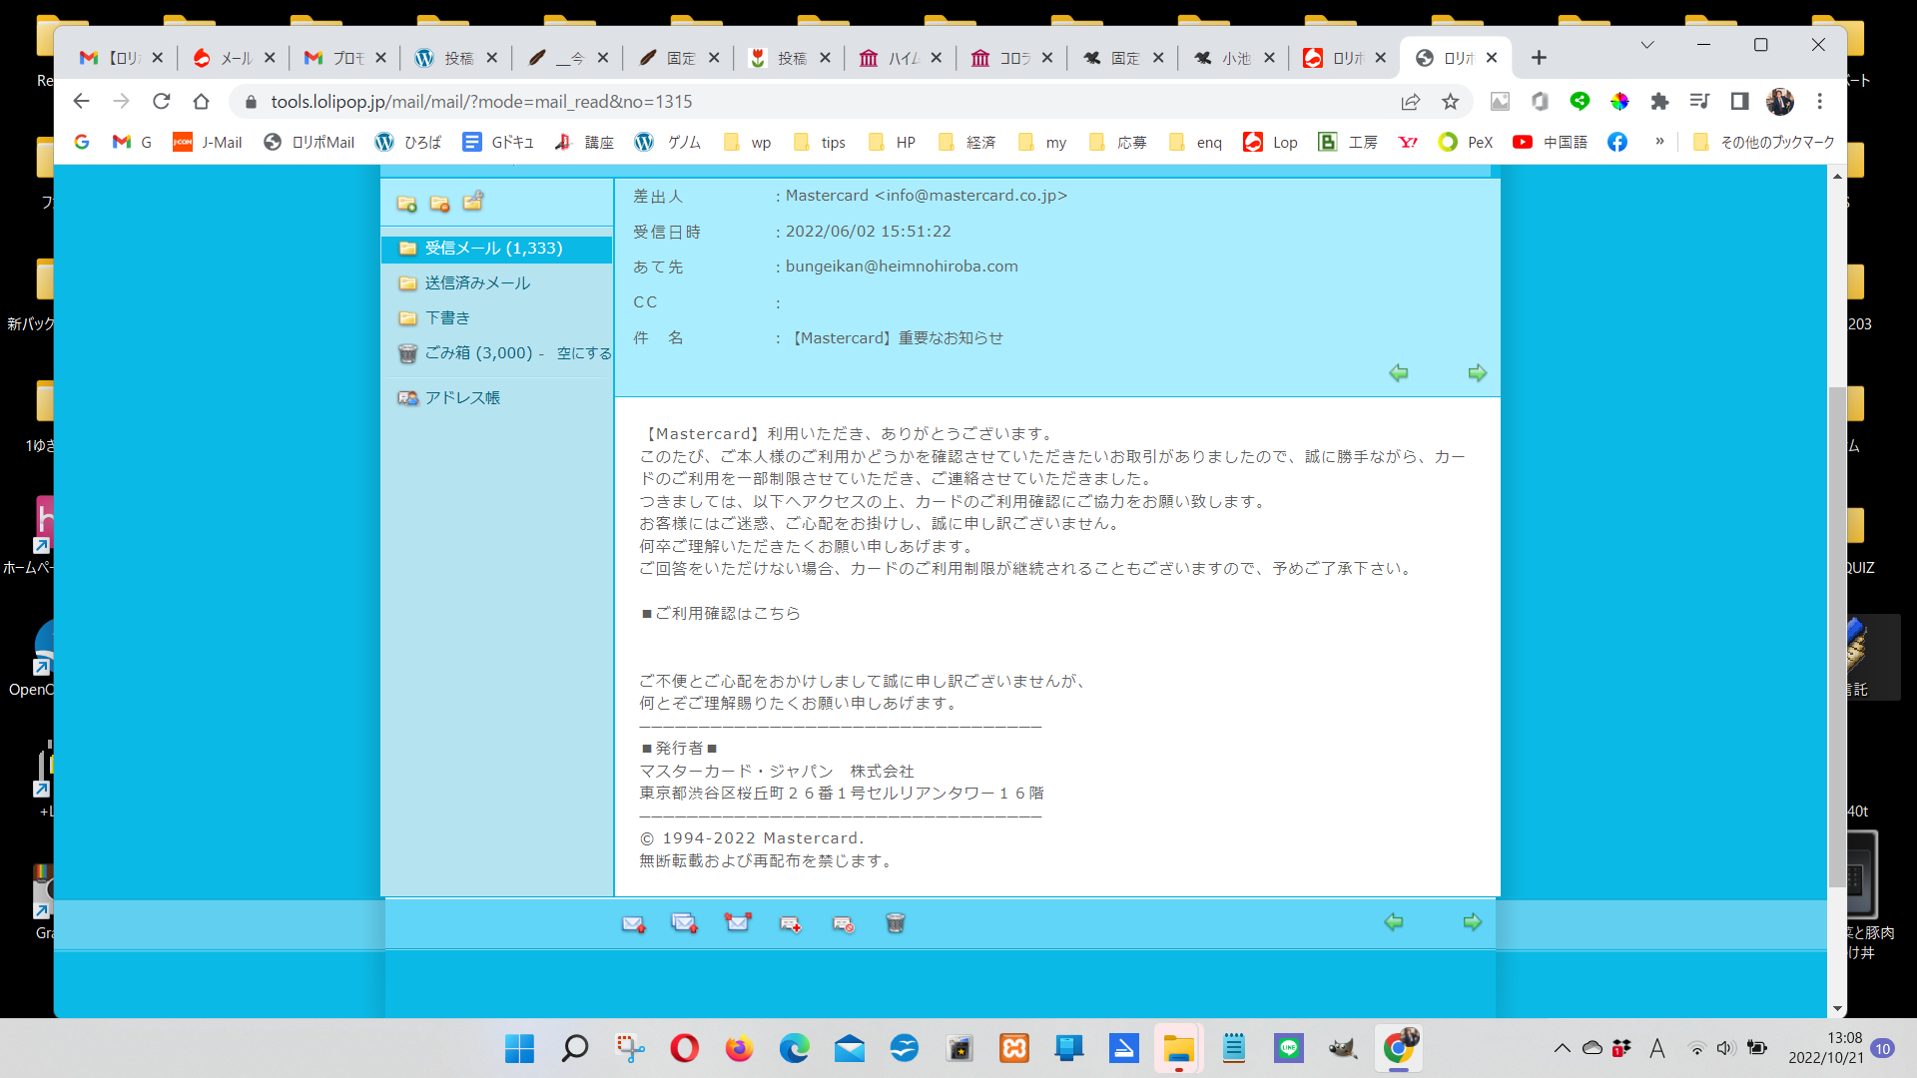This screenshot has width=1917, height=1078.
Task: Click the scrollbar down arrow
Action: click(1836, 1009)
